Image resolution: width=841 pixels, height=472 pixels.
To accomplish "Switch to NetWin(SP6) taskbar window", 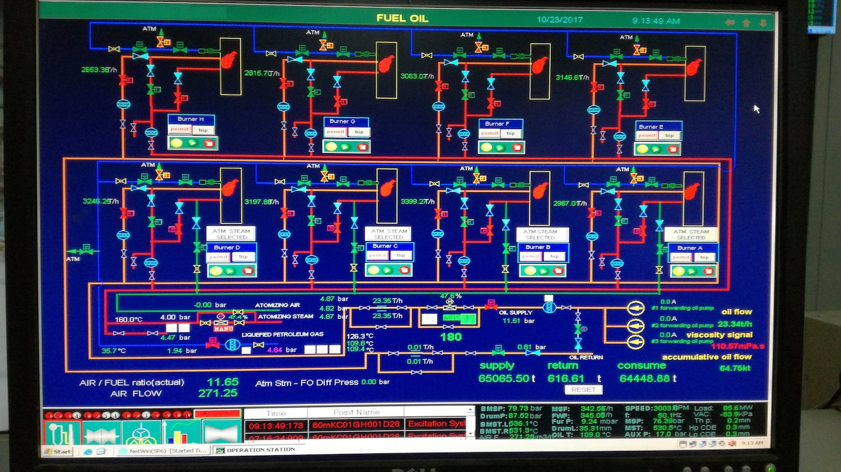I will point(161,450).
